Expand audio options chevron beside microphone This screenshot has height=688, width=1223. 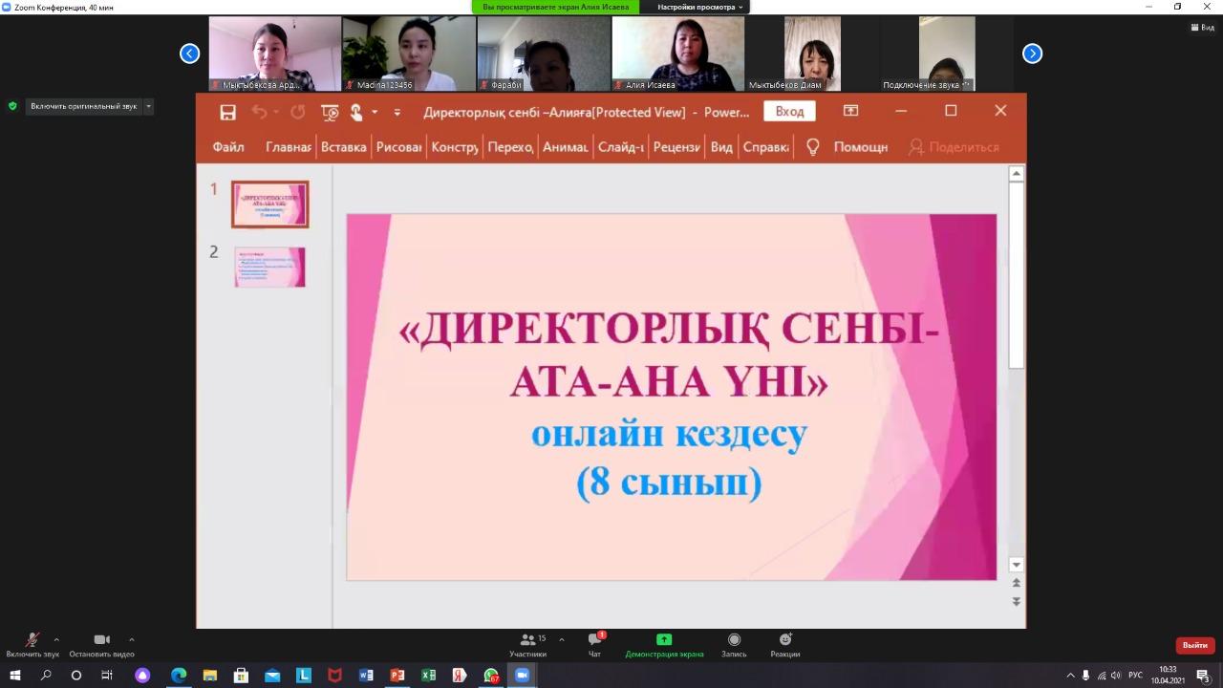click(56, 640)
